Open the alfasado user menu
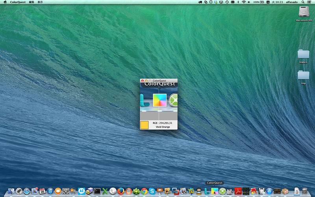Image resolution: width=315 pixels, height=197 pixels. tap(292, 2)
